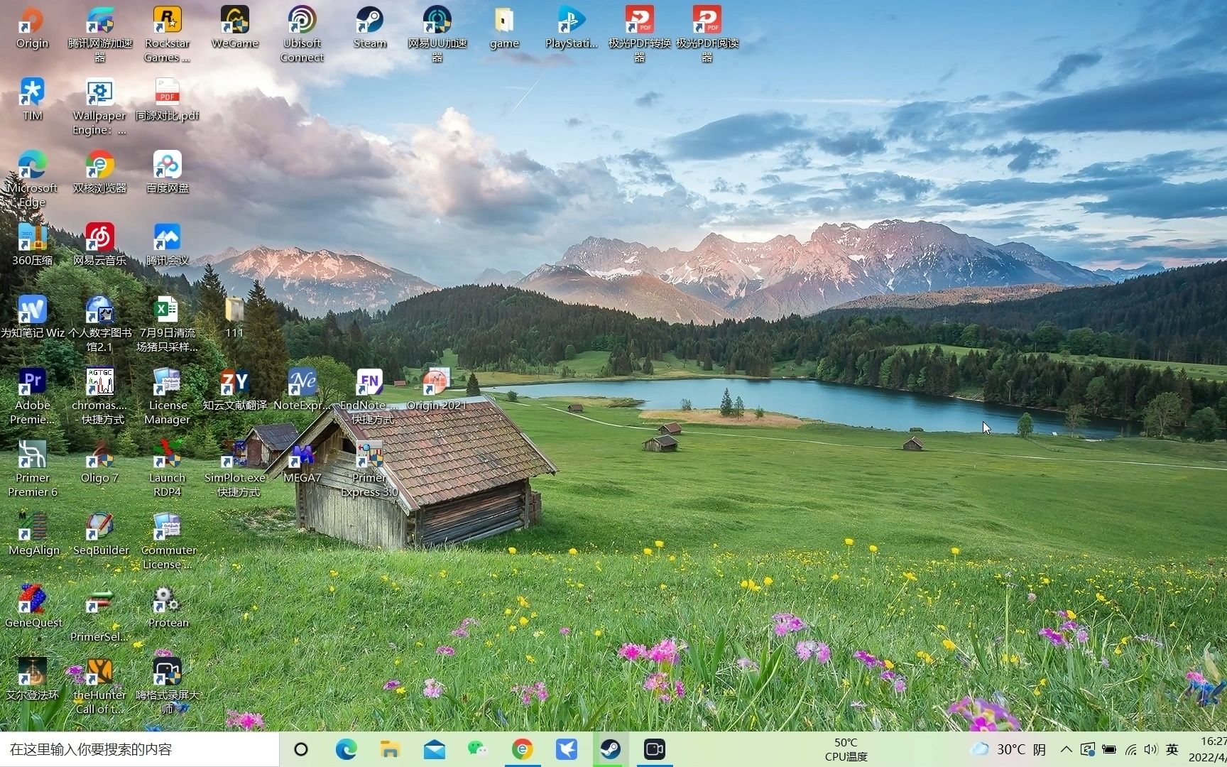Select the MegAlign icon
The width and height of the screenshot is (1227, 767).
32,534
